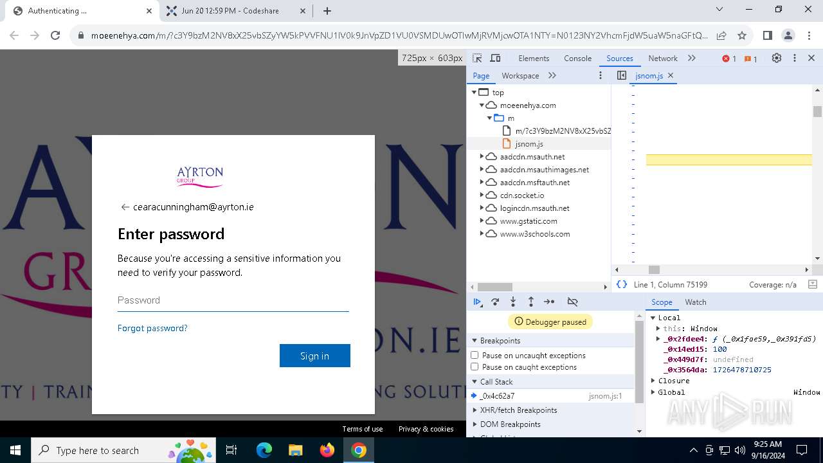Screen dimensions: 823x463
Task: Enable Pause on caught exceptions
Action: pyautogui.click(x=475, y=367)
